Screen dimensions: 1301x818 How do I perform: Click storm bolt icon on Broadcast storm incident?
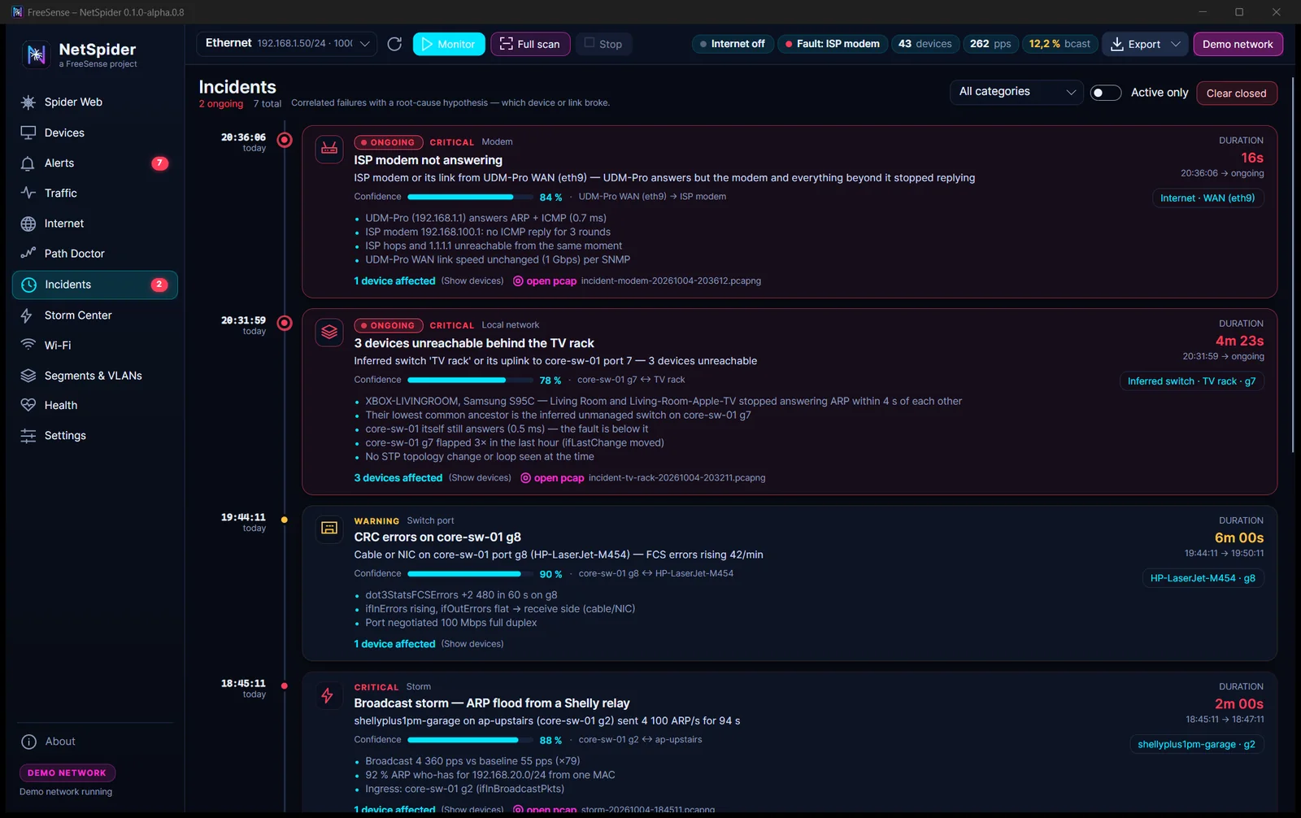(x=328, y=695)
